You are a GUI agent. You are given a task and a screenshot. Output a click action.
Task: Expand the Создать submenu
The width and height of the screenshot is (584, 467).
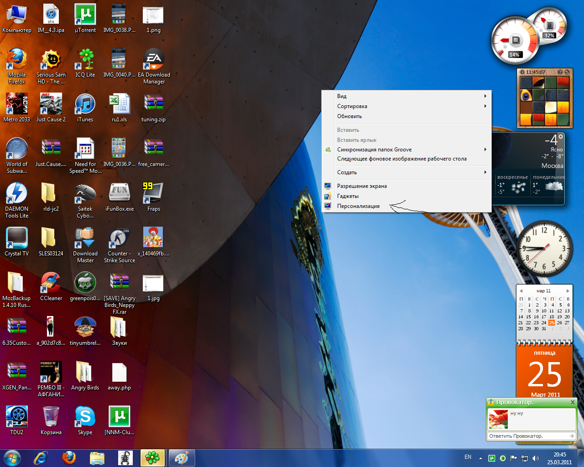click(407, 172)
